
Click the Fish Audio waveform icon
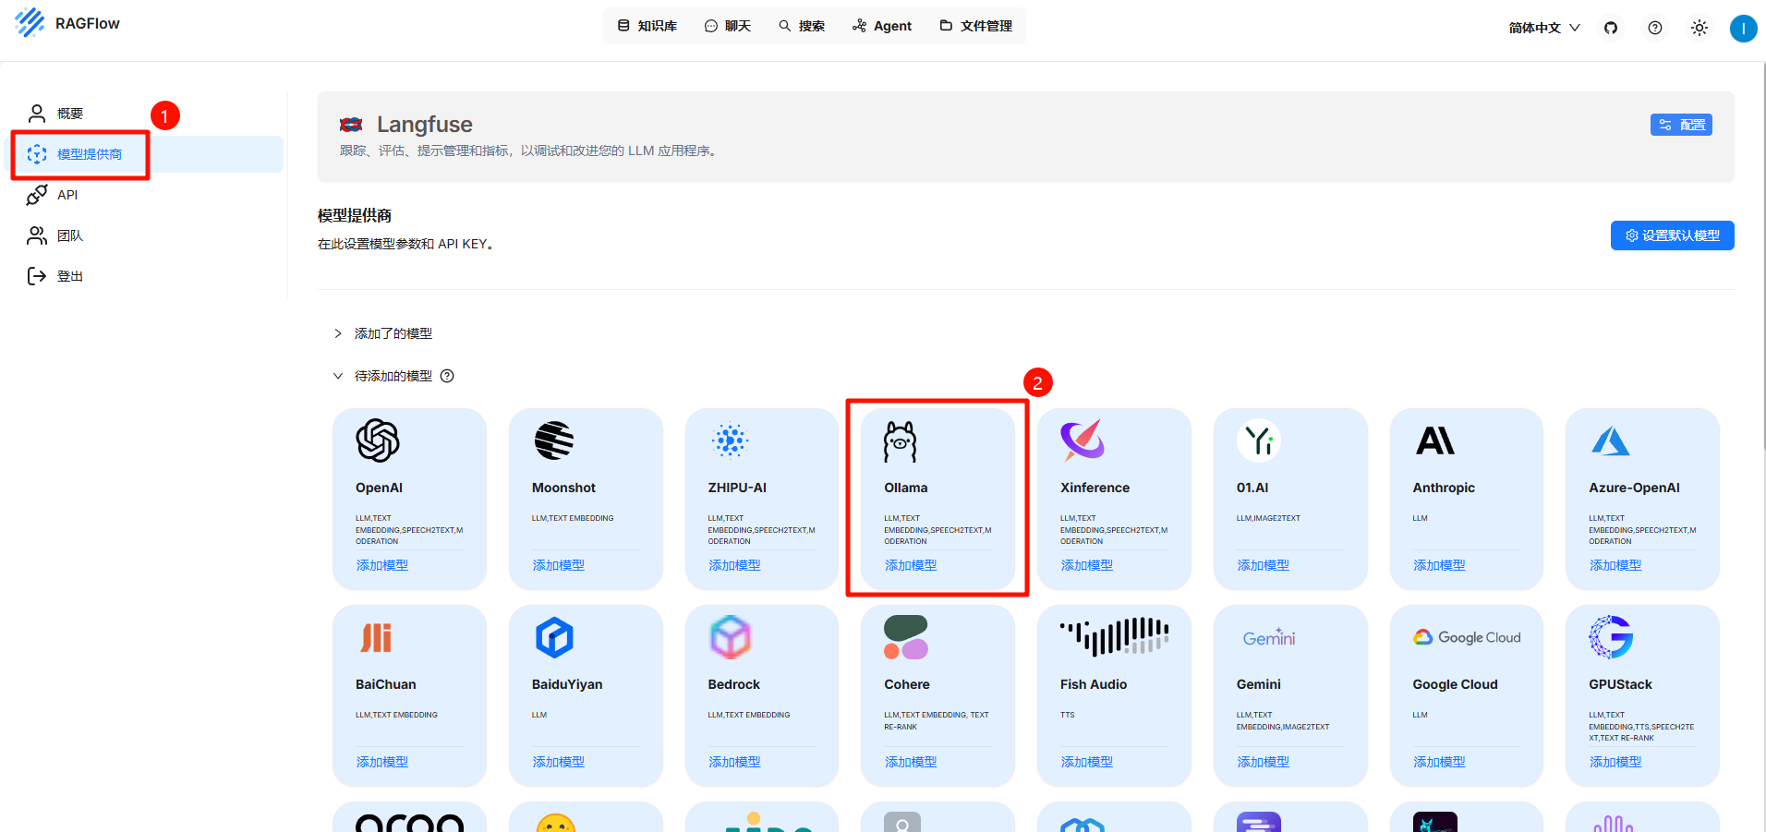point(1114,637)
